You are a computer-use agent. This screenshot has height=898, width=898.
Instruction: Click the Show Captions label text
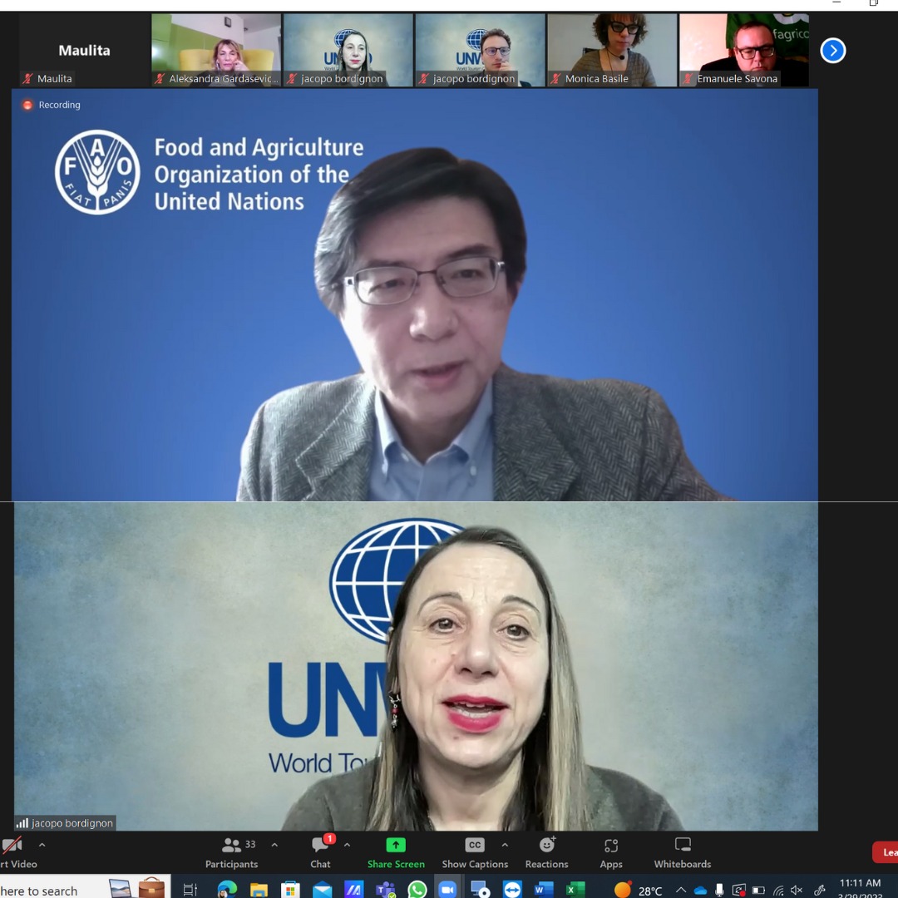[x=475, y=864]
